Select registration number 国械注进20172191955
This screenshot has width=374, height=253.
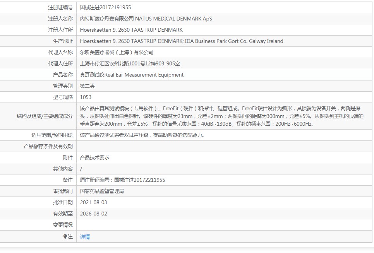[x=105, y=7]
